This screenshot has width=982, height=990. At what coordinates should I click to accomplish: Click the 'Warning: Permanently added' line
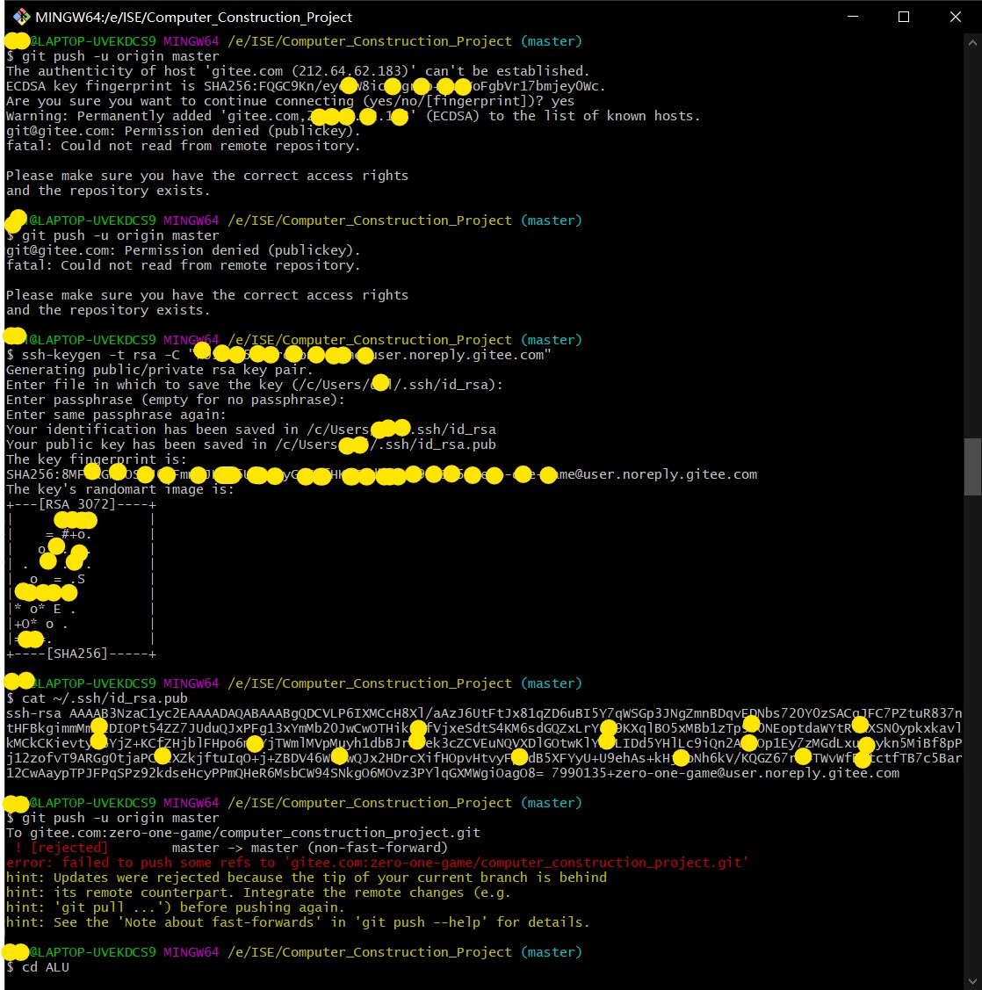point(353,116)
